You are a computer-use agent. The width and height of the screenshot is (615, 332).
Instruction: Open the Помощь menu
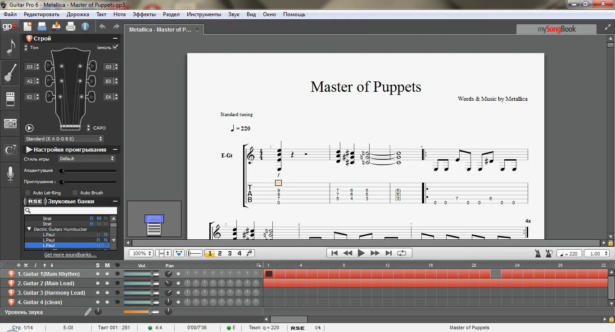(x=294, y=14)
